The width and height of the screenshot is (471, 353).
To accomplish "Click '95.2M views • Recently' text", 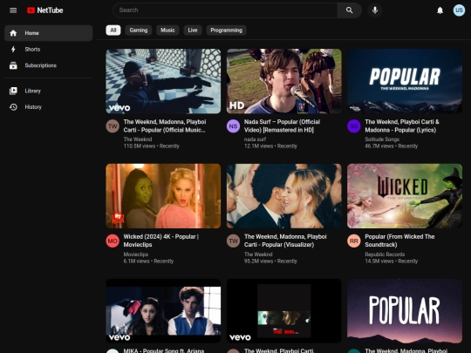I will point(270,261).
